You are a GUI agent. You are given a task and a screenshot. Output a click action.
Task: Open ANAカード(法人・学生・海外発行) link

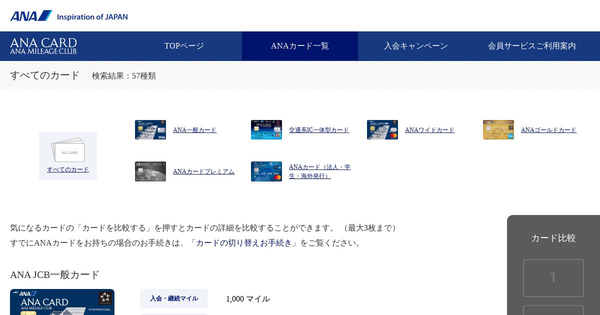320,171
